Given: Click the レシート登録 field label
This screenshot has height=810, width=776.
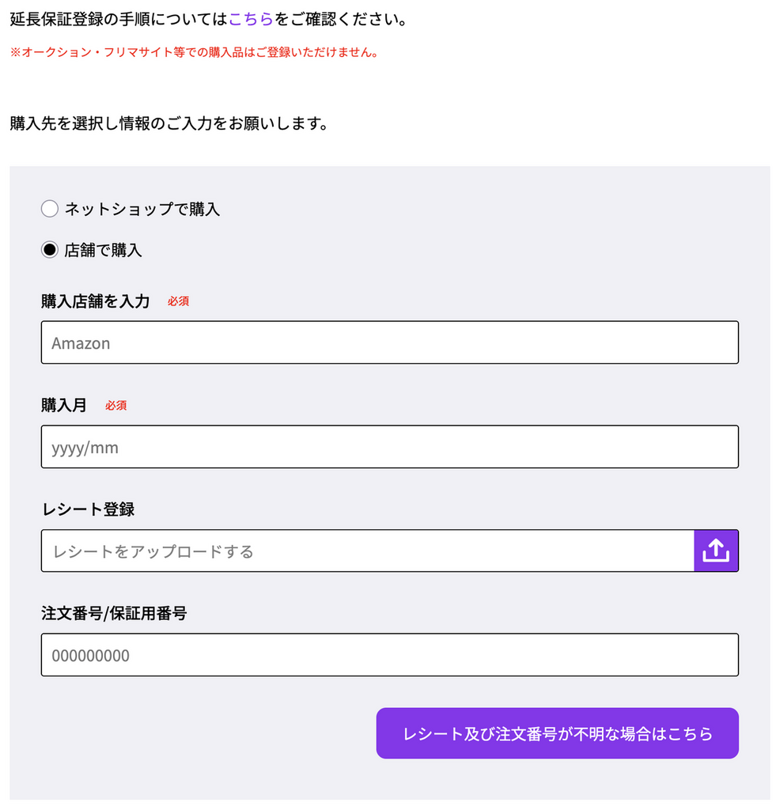Looking at the screenshot, I should pyautogui.click(x=87, y=509).
